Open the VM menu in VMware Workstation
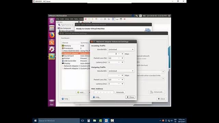 click(x=72, y=19)
